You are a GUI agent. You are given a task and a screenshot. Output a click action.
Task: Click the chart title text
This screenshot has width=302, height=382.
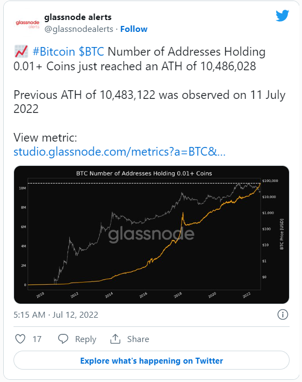click(144, 173)
